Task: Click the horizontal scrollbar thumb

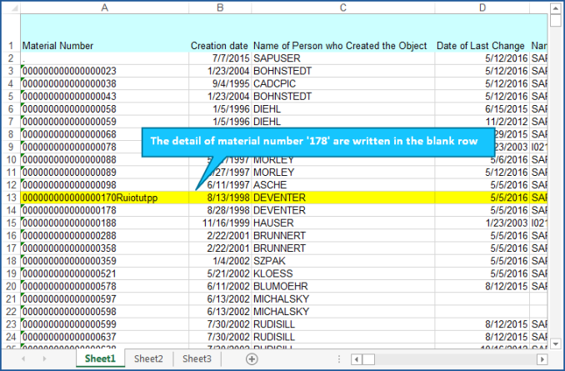Action: pos(368,359)
